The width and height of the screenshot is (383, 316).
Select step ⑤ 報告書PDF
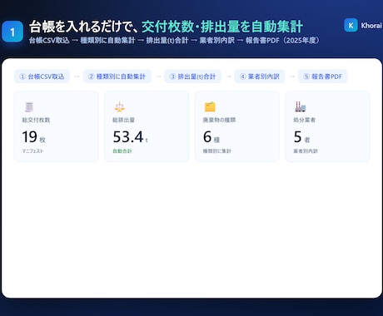coord(322,77)
